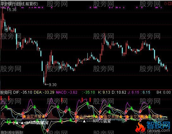Image resolution: width=172 pixels, height=134 pixels.
Task: Select the D: 10.62 value
Action: coord(119,92)
